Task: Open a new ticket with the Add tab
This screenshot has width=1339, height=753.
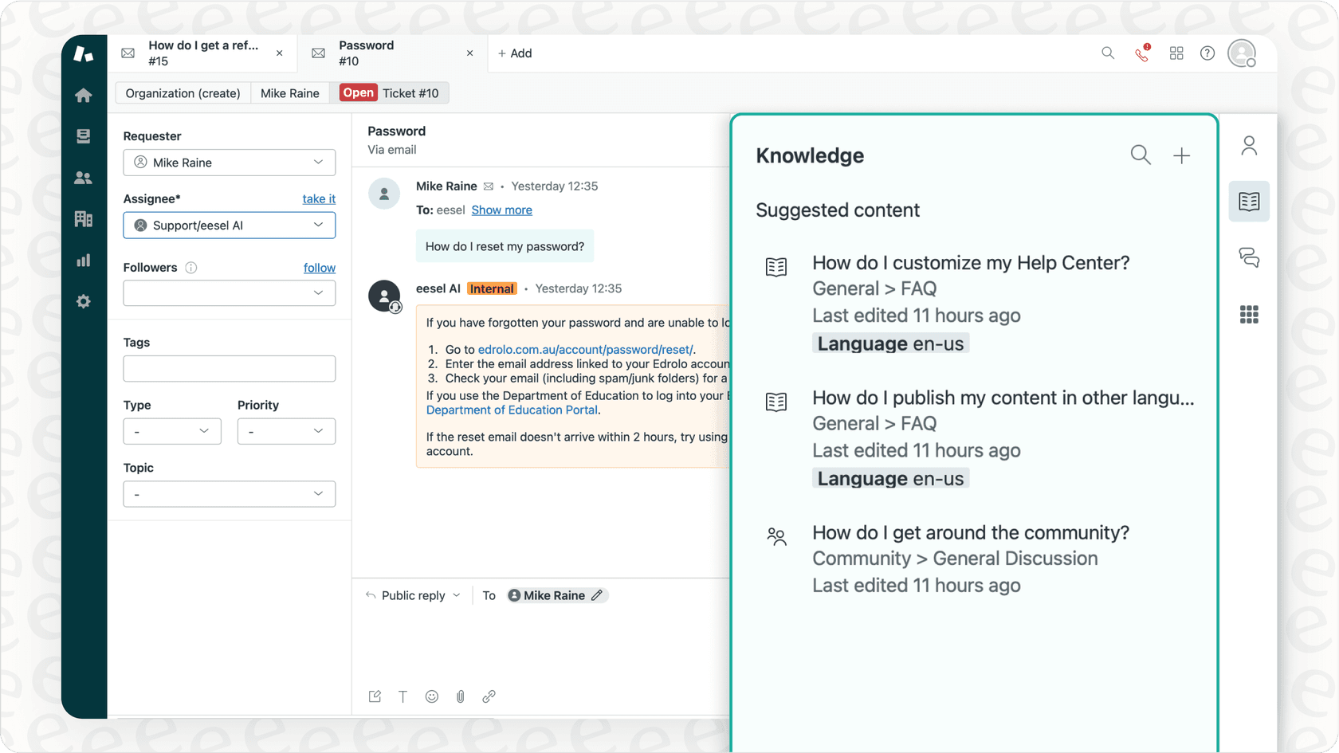Action: [515, 53]
